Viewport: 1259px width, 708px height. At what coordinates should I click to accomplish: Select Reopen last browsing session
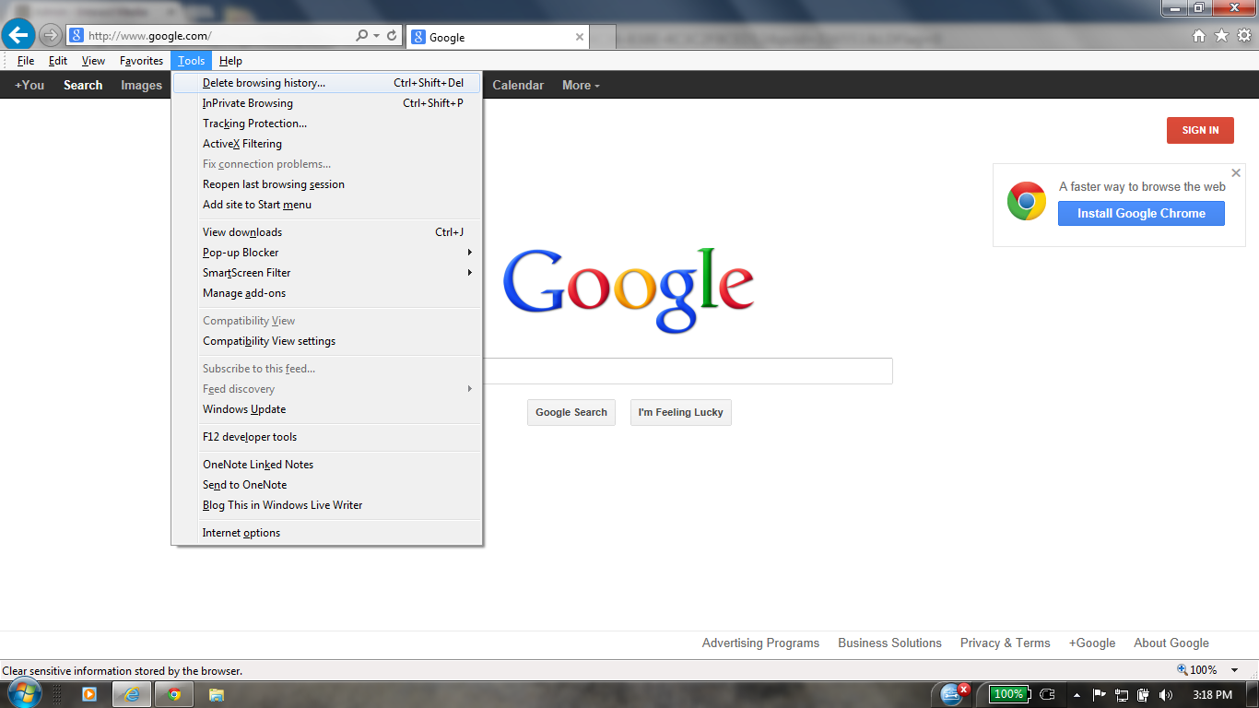click(327, 184)
